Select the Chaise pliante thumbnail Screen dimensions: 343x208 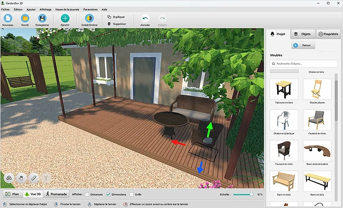317,90
